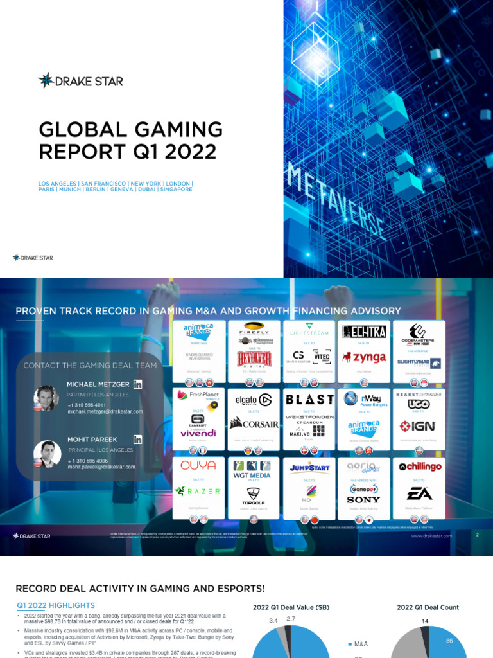Click heading "PROVEN TRACK RECORD IN GAMING M&A"
This screenshot has width=493, height=658.
[208, 311]
